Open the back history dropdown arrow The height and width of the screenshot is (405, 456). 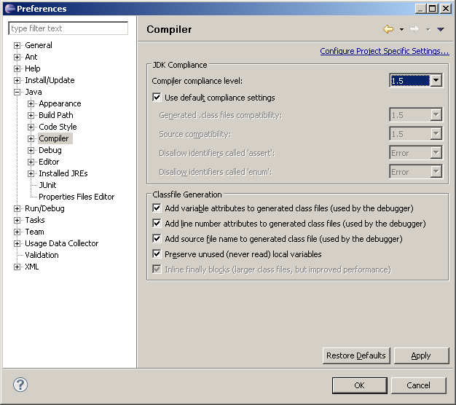(401, 29)
